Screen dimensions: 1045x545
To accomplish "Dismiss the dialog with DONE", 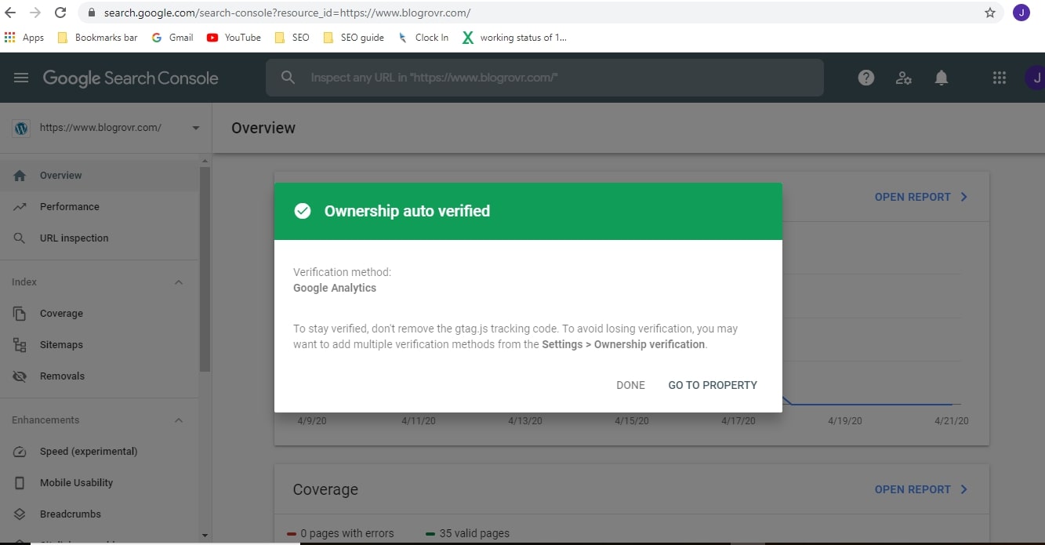I will 630,385.
